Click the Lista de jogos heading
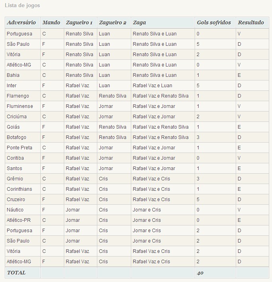 tap(22, 6)
